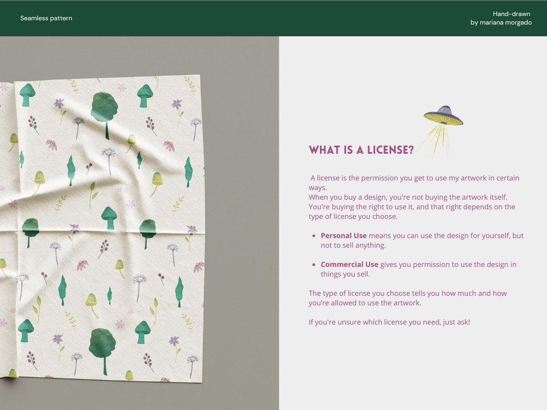Click the top-left green mushroom on fabric
Viewport: 547px width, 410px height.
[x=27, y=95]
